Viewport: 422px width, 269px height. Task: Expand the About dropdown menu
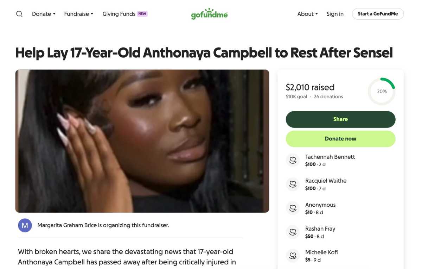tap(308, 14)
